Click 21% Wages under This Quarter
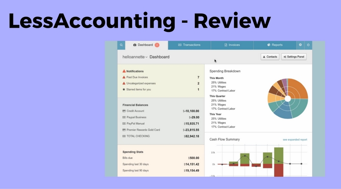Image resolution: width=341 pixels, height=189 pixels. pos(218,105)
